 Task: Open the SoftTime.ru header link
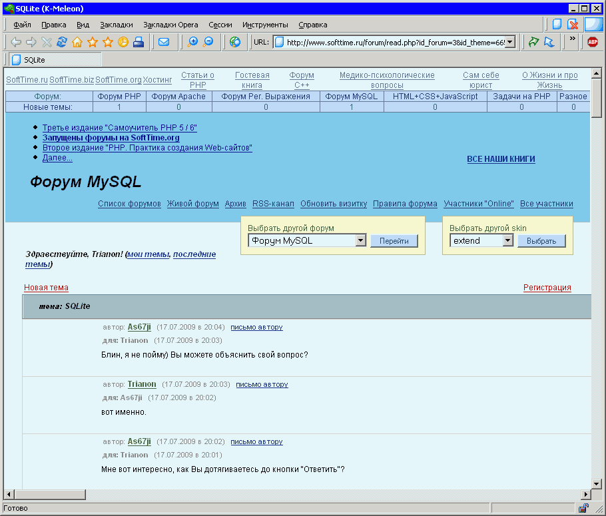(27, 80)
